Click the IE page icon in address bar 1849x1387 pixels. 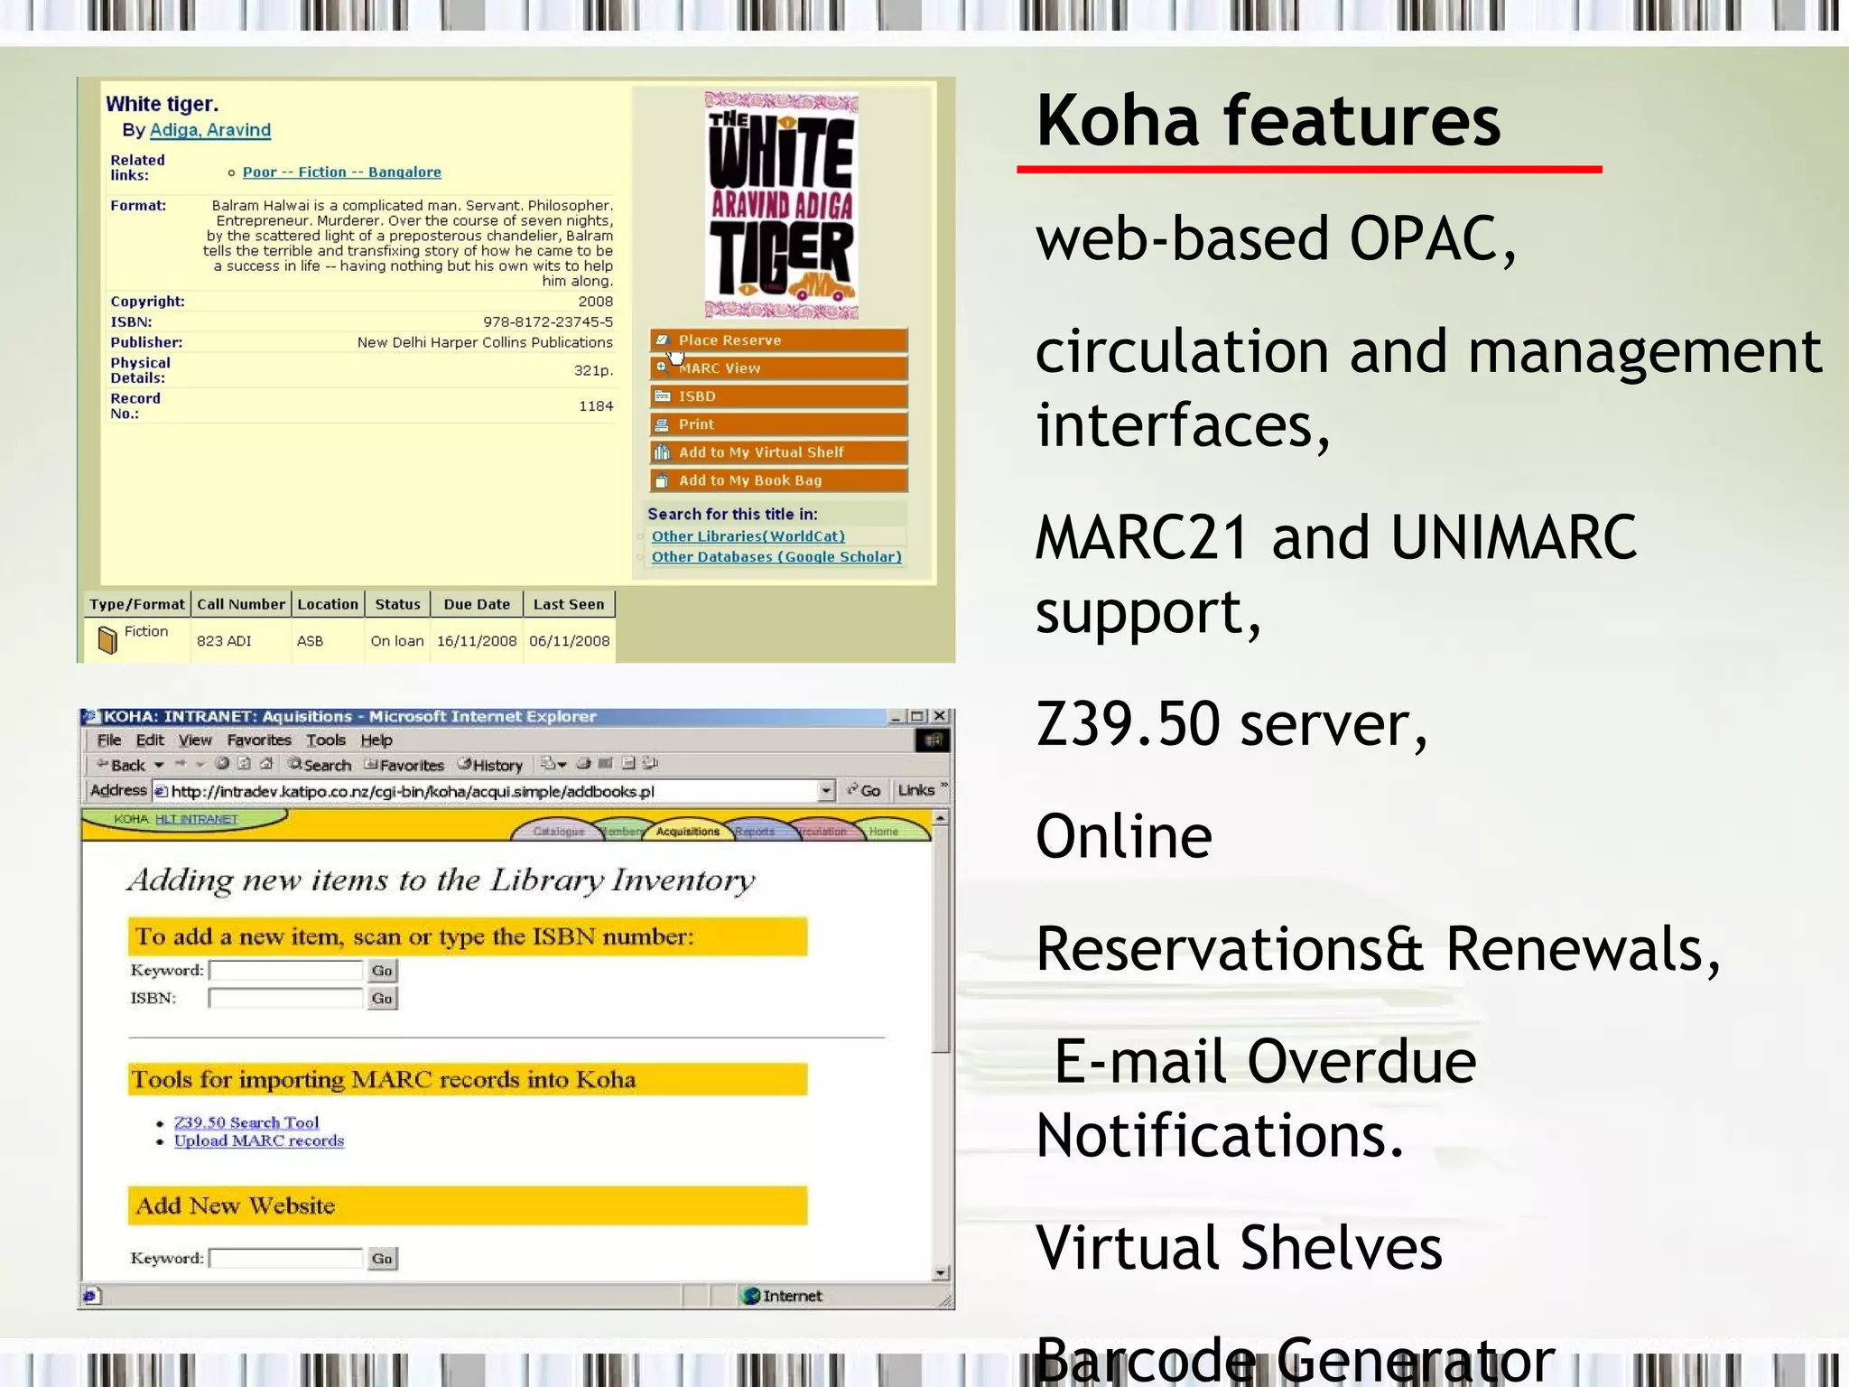[161, 792]
